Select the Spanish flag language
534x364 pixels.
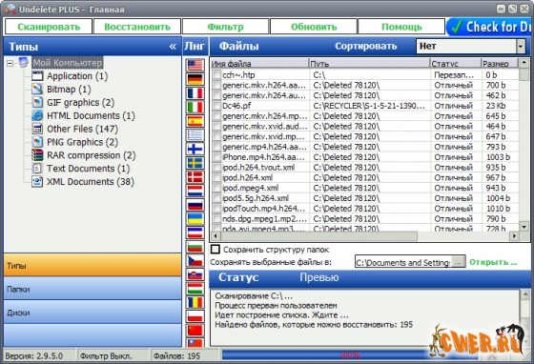point(195,121)
